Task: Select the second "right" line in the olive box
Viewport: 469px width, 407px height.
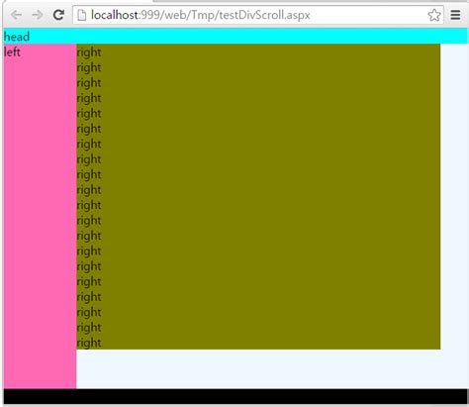Action: pyautogui.click(x=89, y=67)
